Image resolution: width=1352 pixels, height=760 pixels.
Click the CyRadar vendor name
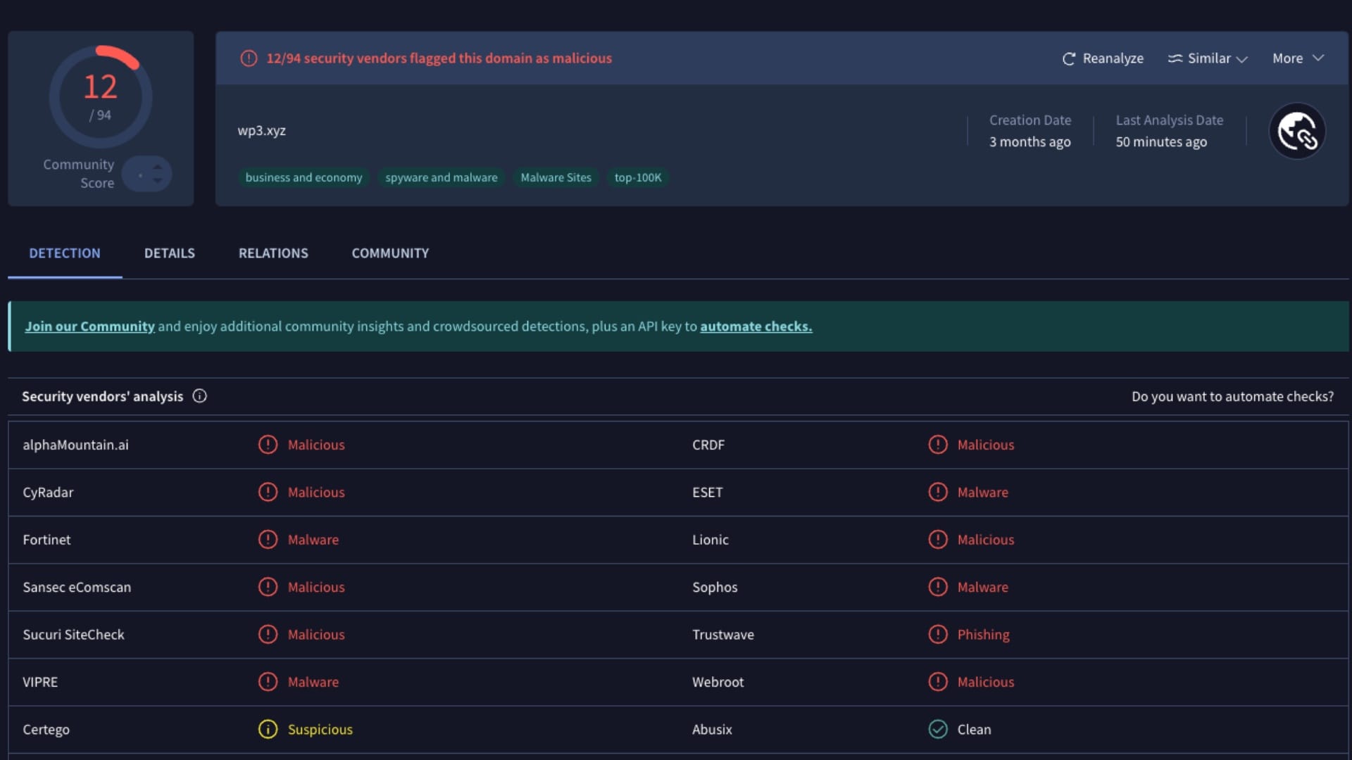tap(48, 493)
